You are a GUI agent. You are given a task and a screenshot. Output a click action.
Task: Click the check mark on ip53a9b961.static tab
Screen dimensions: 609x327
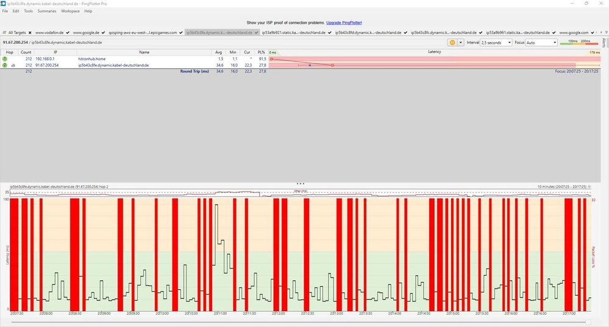[554, 33]
